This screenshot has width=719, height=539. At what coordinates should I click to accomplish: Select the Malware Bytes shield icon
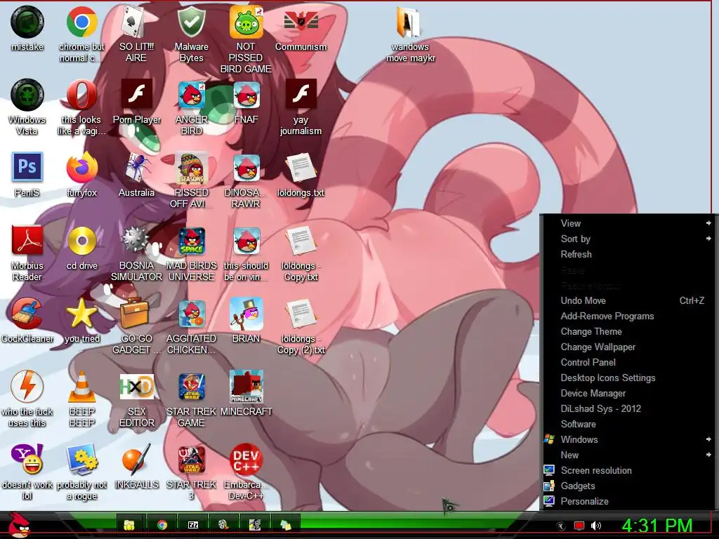pyautogui.click(x=191, y=33)
